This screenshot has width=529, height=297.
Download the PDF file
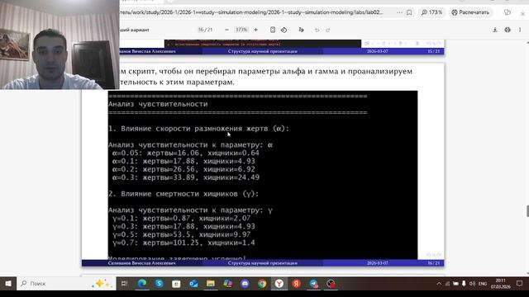point(495,30)
